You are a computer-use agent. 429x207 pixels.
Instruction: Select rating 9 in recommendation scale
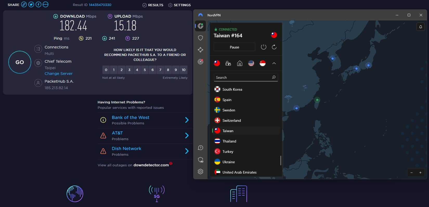[176, 70]
